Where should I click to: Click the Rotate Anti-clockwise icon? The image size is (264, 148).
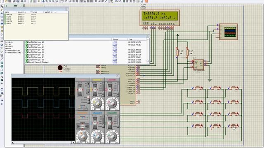pos(2,93)
